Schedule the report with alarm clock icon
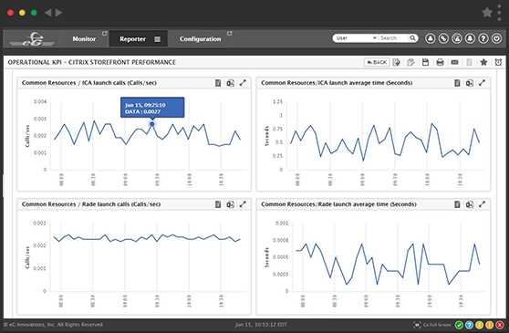The image size is (509, 333). coord(498,62)
